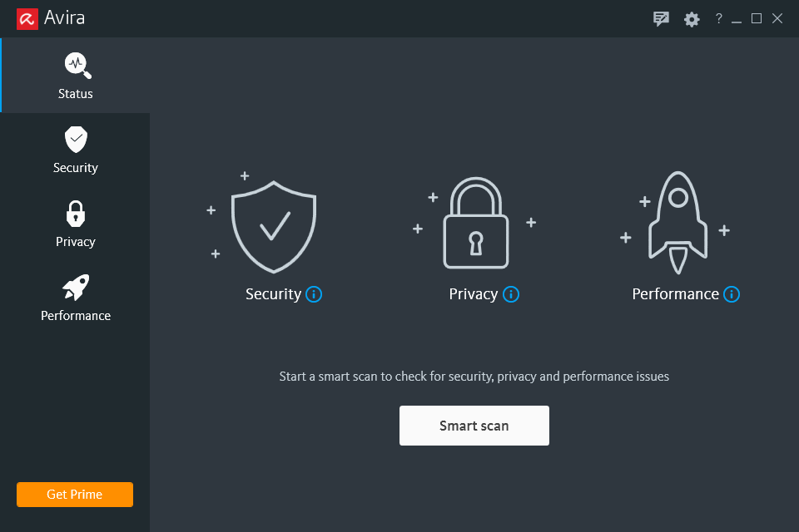Click the Security label in main panel

coord(273,294)
